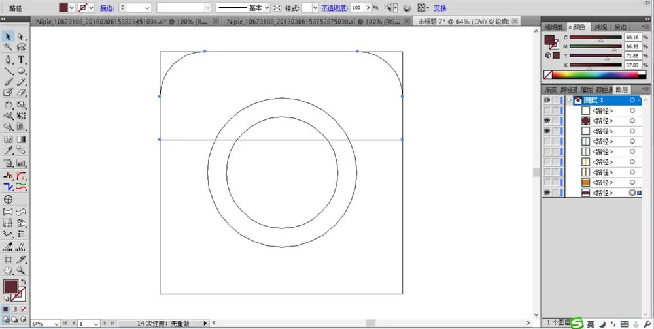The width and height of the screenshot is (654, 329).
Task: Select the Direct Selection tool
Action: 21,37
